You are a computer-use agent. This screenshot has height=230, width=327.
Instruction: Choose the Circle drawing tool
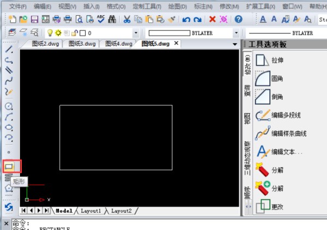pyautogui.click(x=9, y=105)
